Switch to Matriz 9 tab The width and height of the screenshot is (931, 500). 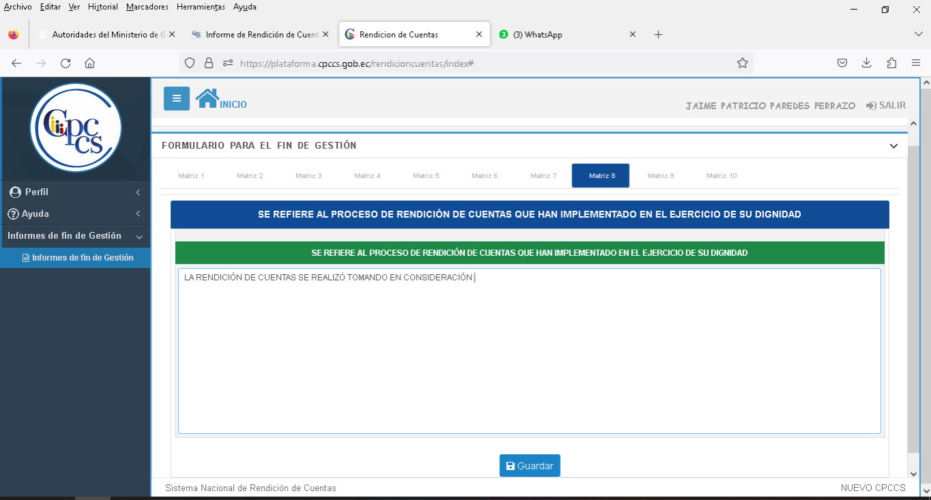pos(660,176)
